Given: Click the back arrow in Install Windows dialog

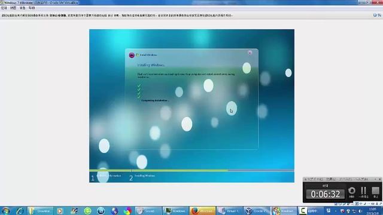Looking at the screenshot, I should pyautogui.click(x=132, y=55).
